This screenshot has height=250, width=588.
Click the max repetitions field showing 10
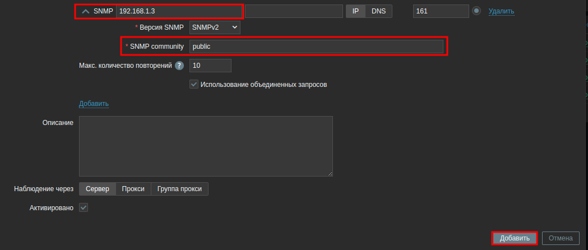point(210,66)
